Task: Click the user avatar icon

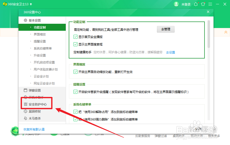Action: tap(176, 4)
